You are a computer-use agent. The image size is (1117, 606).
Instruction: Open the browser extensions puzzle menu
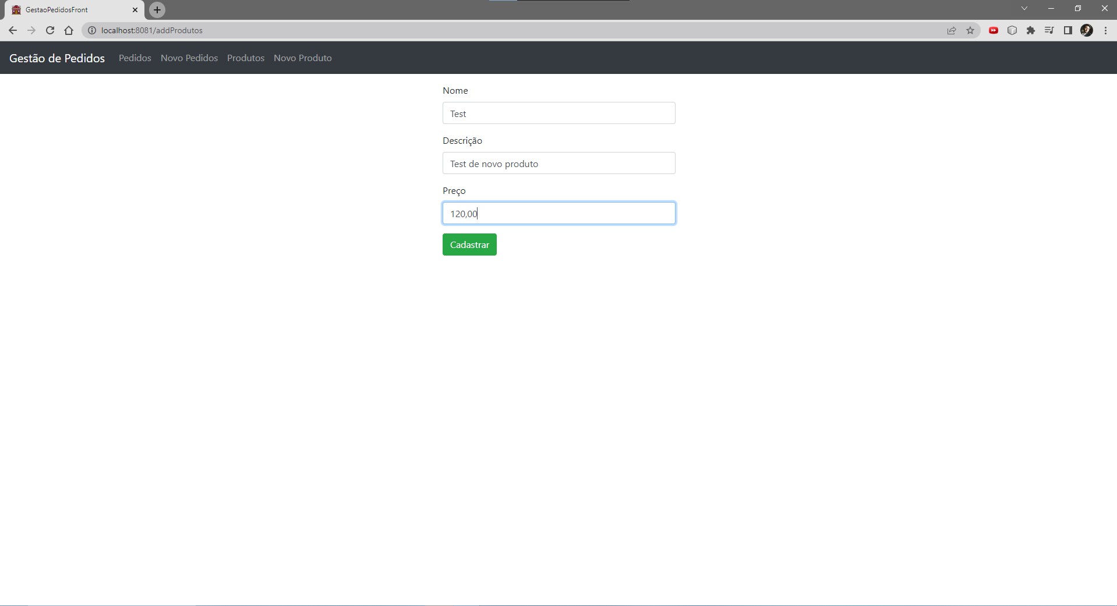1031,30
